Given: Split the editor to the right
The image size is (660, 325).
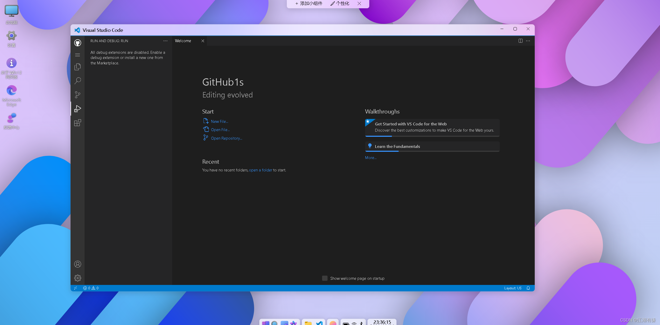Looking at the screenshot, I should coord(520,41).
